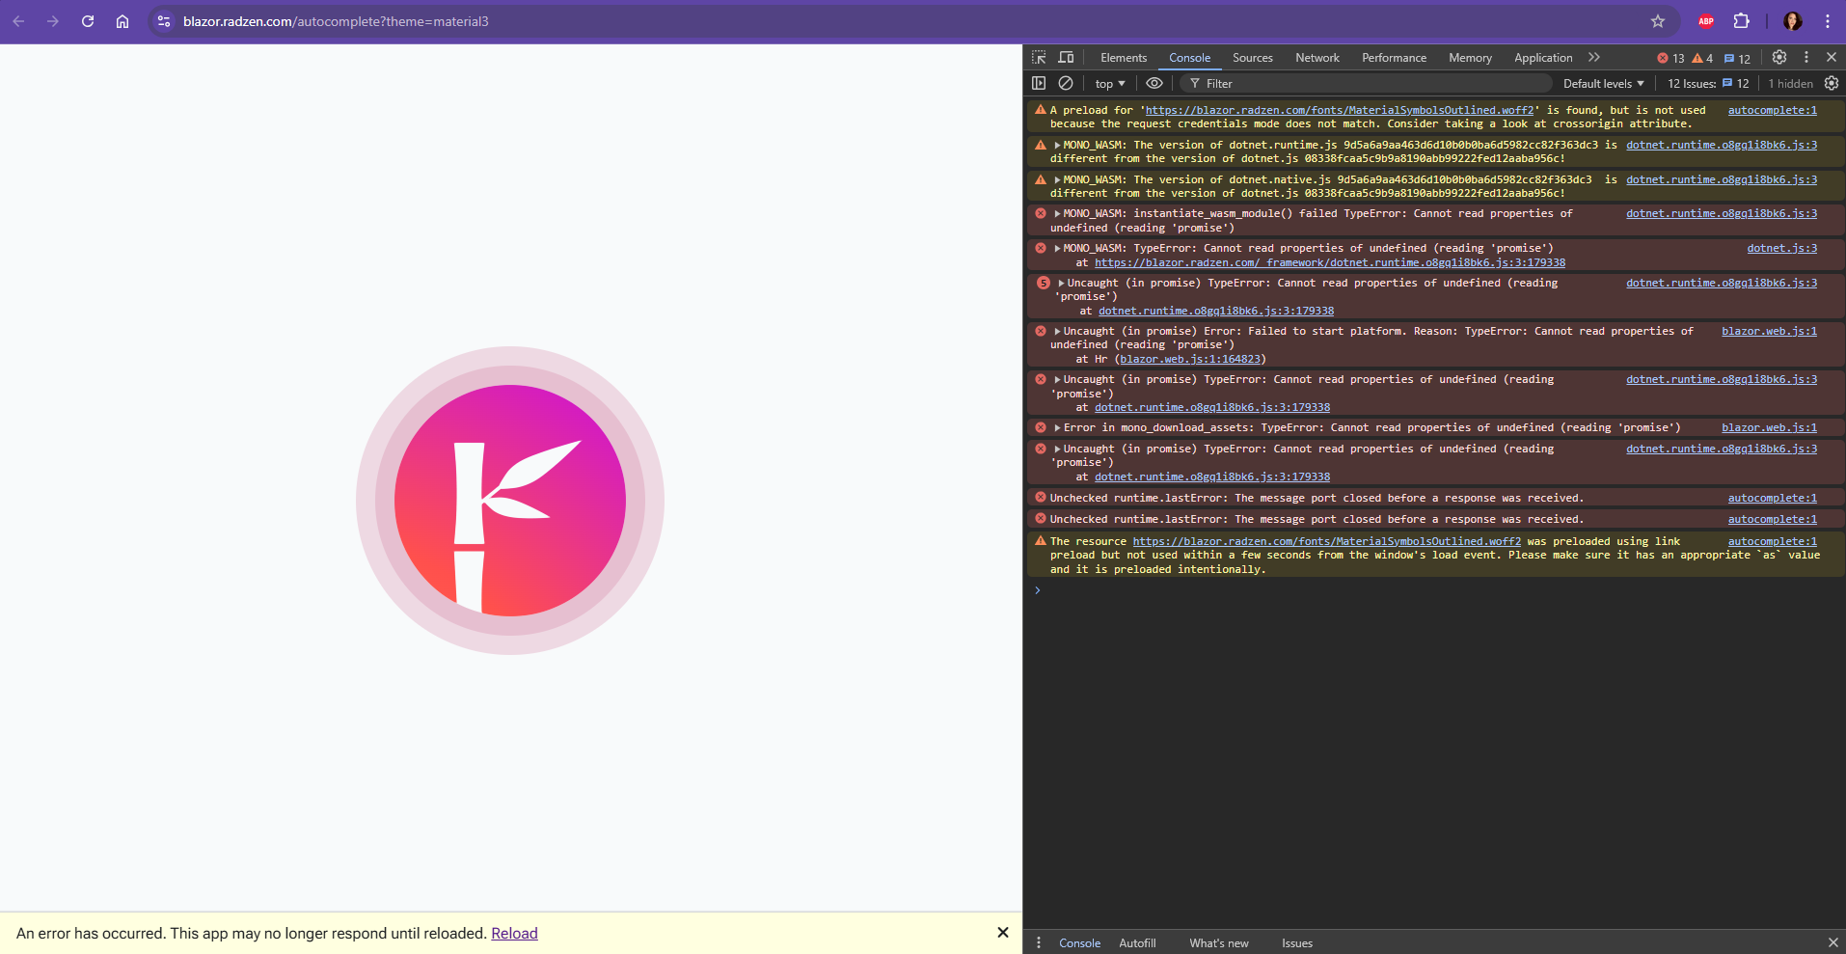Bookmark this page with the star icon

[x=1658, y=21]
